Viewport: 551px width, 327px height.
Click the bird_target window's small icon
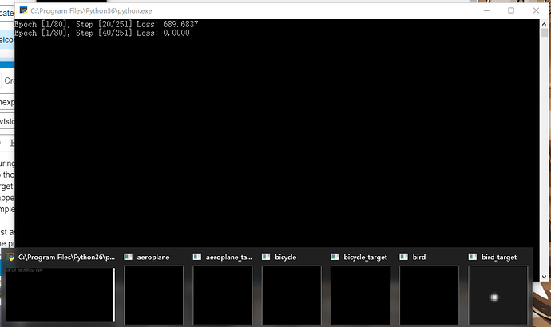click(x=472, y=258)
